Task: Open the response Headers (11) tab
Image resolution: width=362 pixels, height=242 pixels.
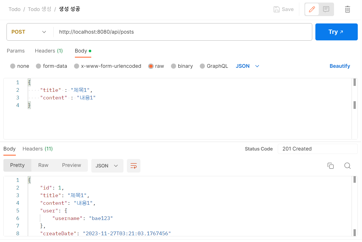Action: [37, 149]
